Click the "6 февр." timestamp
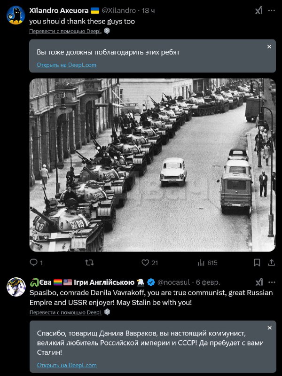This screenshot has width=282, height=376. [x=208, y=282]
